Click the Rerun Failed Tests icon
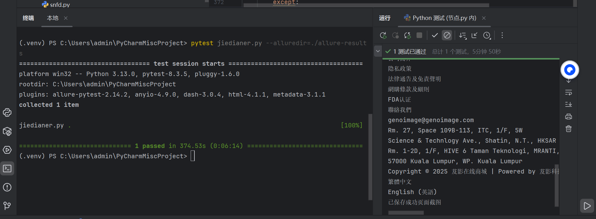The height and width of the screenshot is (219, 596). [395, 36]
